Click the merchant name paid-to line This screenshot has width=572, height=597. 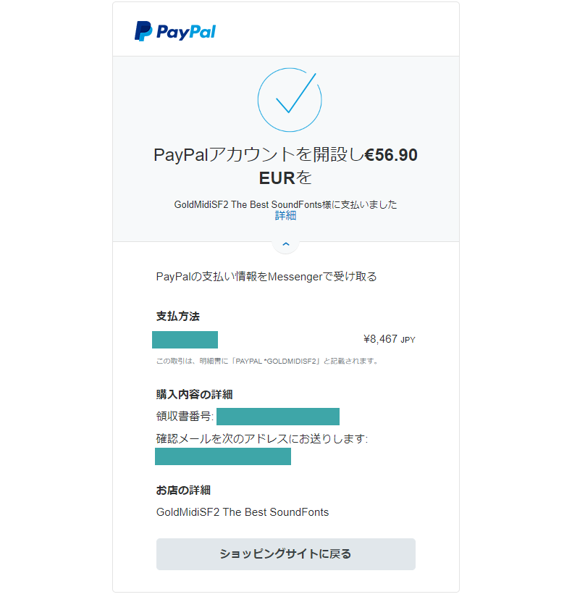click(x=285, y=204)
